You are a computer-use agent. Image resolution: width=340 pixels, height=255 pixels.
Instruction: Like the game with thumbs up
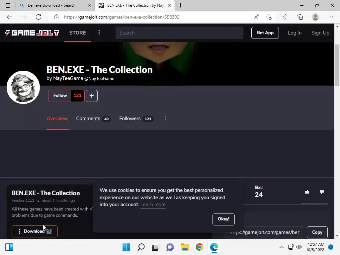[x=307, y=192]
